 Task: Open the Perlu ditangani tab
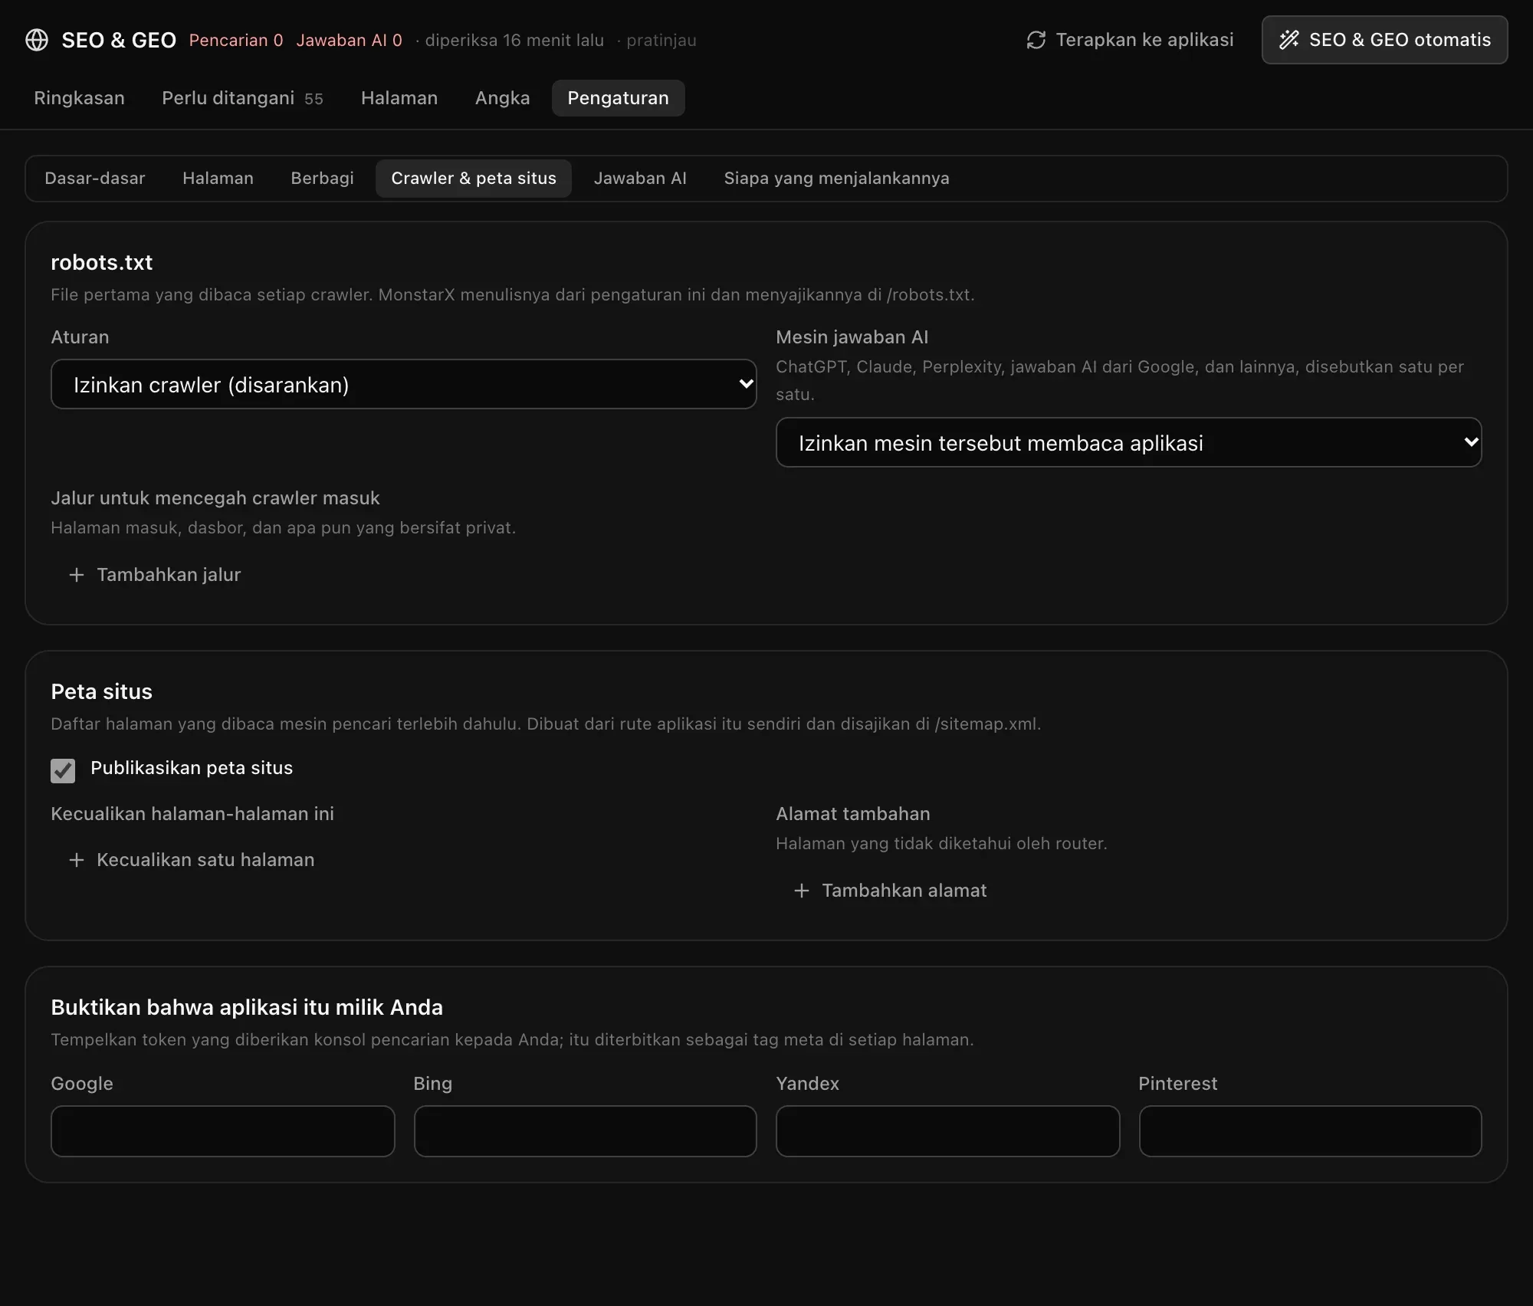(242, 98)
